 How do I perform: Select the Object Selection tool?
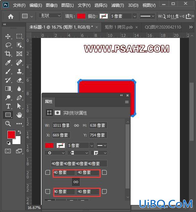19,45
